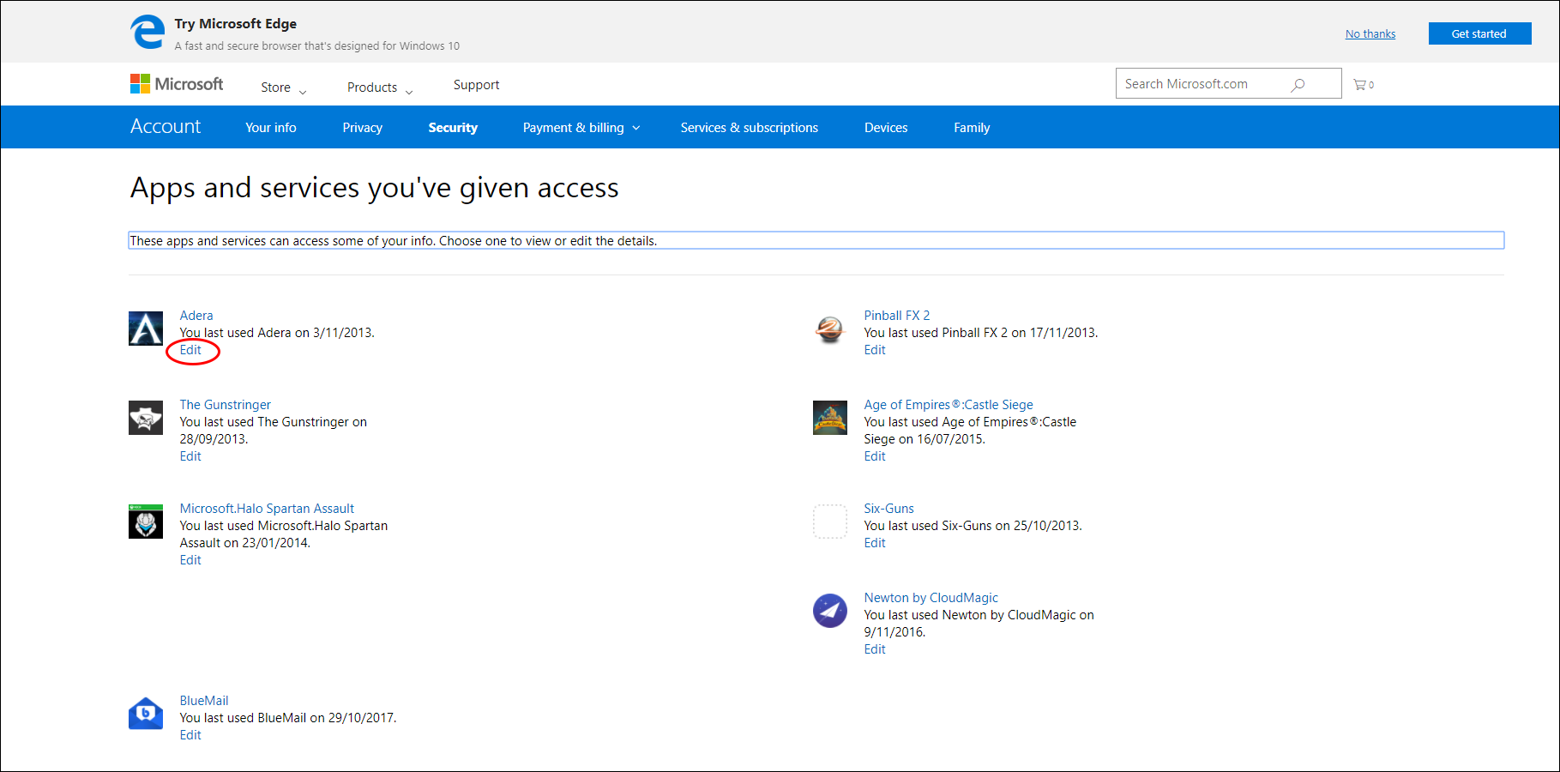Click 'Apps and services you've given access' heading
1560x772 pixels.
375,188
